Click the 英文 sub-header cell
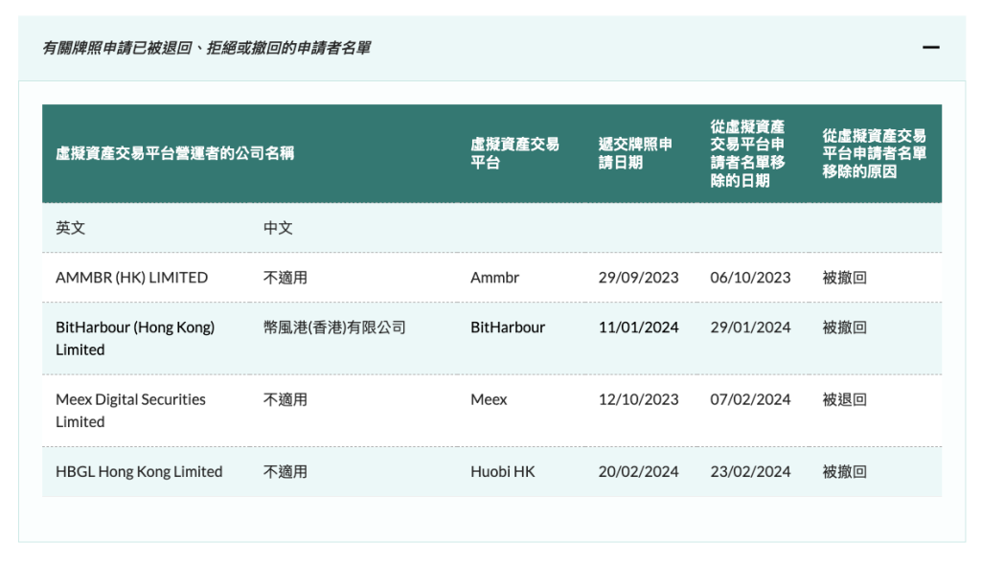981x564 pixels. click(70, 228)
